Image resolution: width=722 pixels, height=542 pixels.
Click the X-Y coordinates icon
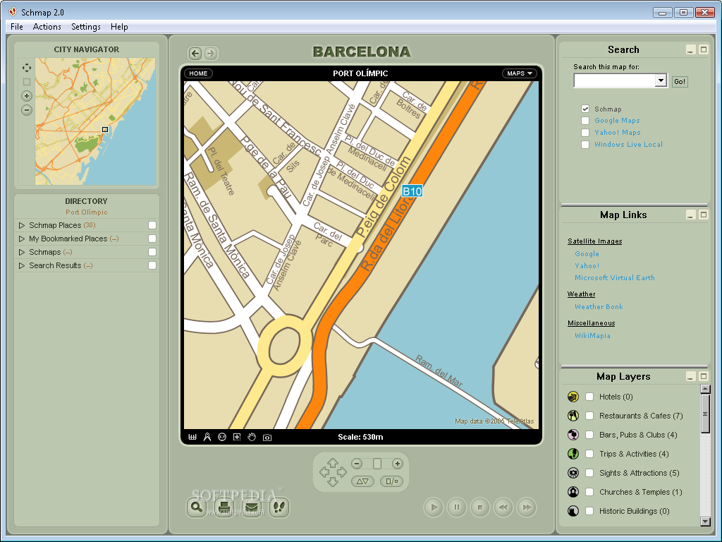click(222, 437)
